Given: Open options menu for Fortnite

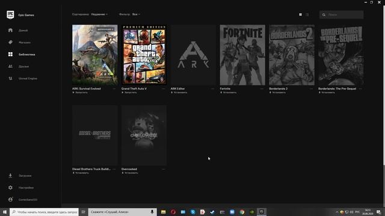Looking at the screenshot, I should 262,89.
